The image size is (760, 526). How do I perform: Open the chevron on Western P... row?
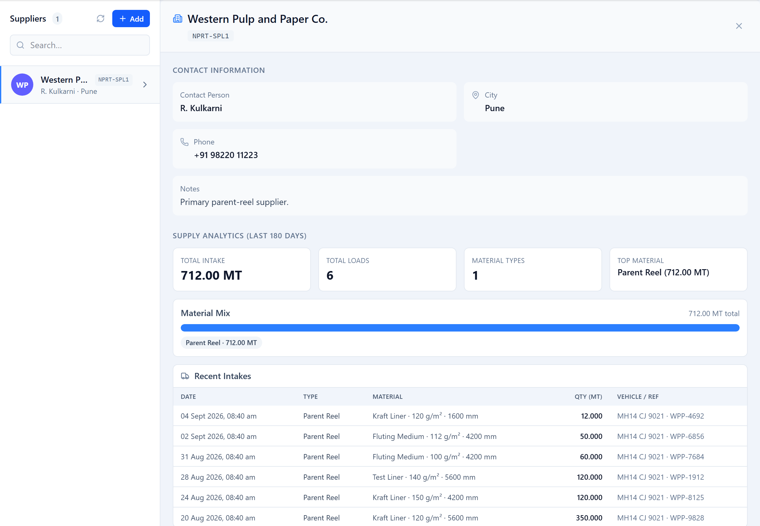(145, 85)
